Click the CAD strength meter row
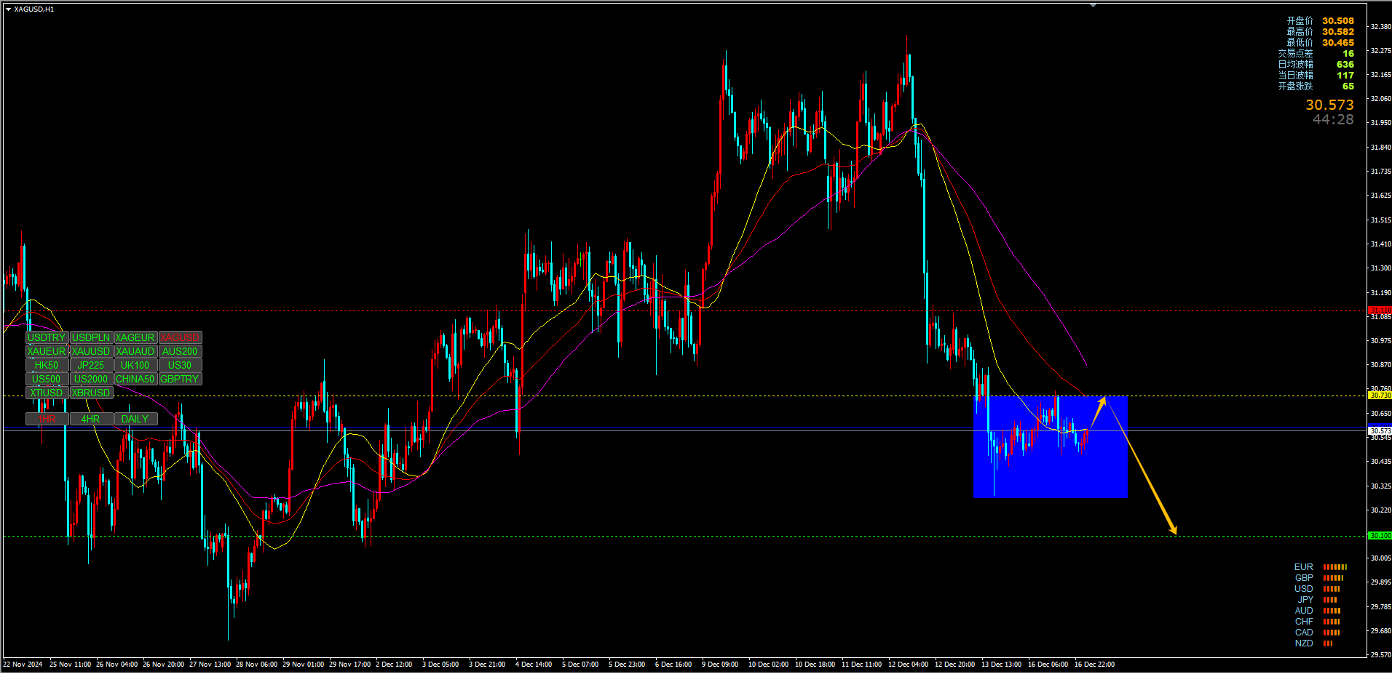The width and height of the screenshot is (1392, 674). click(1317, 633)
